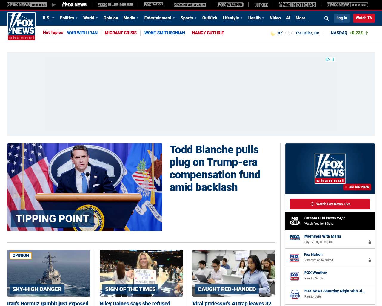This screenshot has height=306, width=382.
Task: Open the search magnifier icon
Action: (x=326, y=18)
